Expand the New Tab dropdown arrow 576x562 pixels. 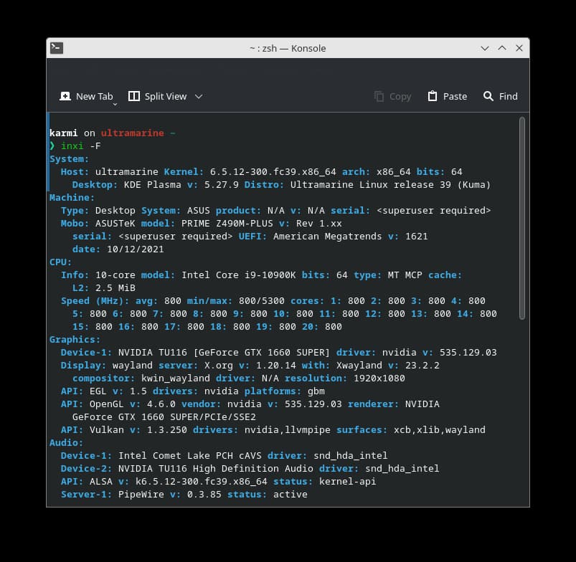tap(115, 104)
